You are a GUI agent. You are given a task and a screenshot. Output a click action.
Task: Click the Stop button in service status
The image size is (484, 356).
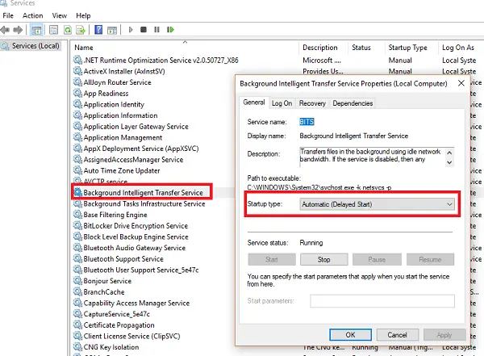[323, 260]
